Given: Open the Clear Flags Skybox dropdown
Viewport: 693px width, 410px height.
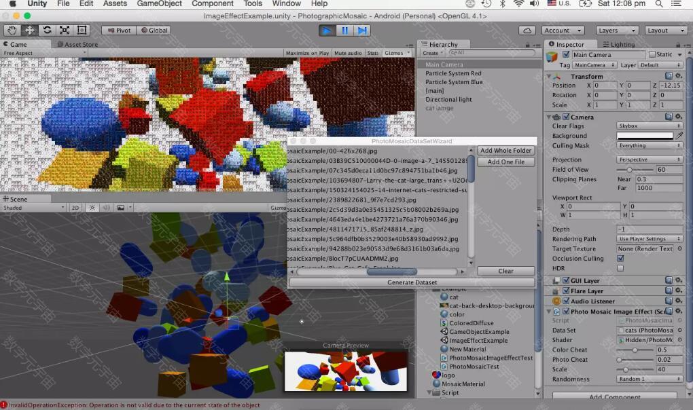Looking at the screenshot, I should click(x=650, y=126).
